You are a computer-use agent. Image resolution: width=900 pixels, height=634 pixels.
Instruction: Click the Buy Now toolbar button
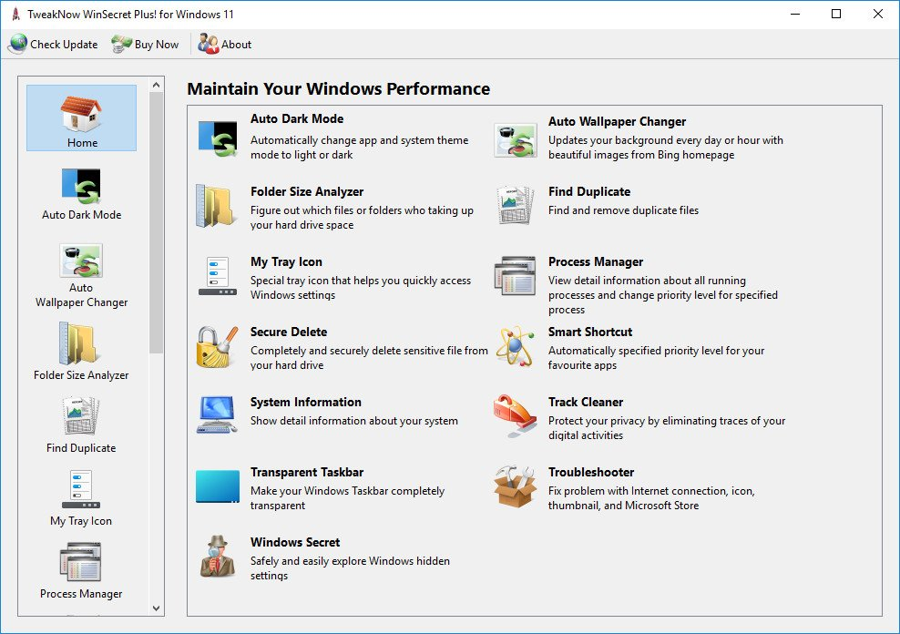point(144,44)
